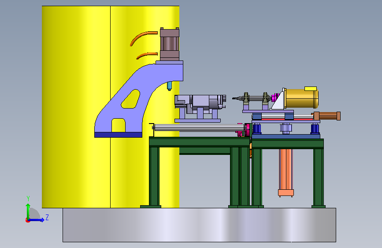Image resolution: width=382 pixels, height=248 pixels.
Task: Pick the gray center cylinder between posts
Action: (286, 129)
